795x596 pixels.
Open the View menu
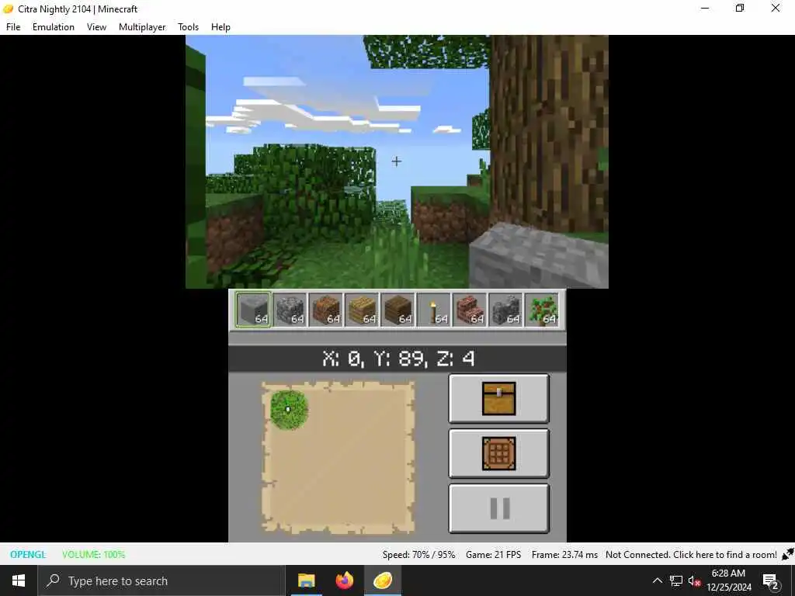(96, 27)
